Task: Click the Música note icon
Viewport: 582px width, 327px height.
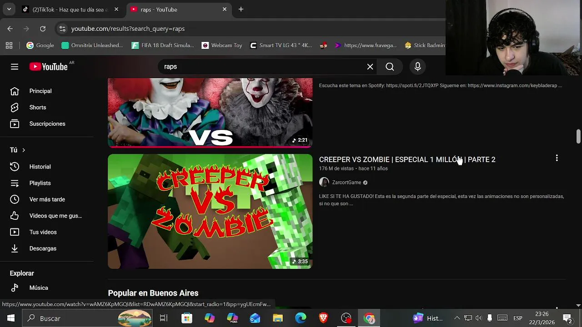Action: [x=15, y=287]
